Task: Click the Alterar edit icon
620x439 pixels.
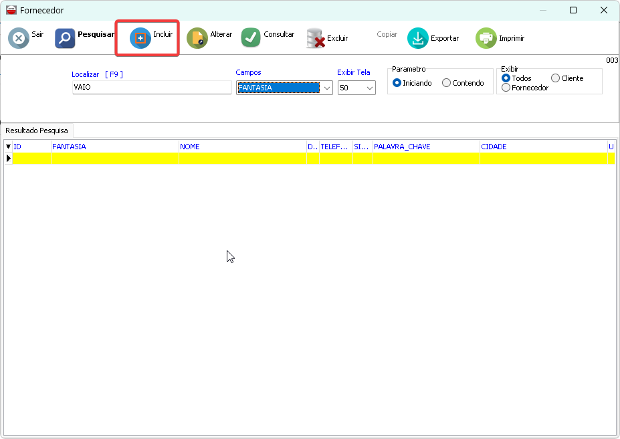Action: tap(197, 39)
